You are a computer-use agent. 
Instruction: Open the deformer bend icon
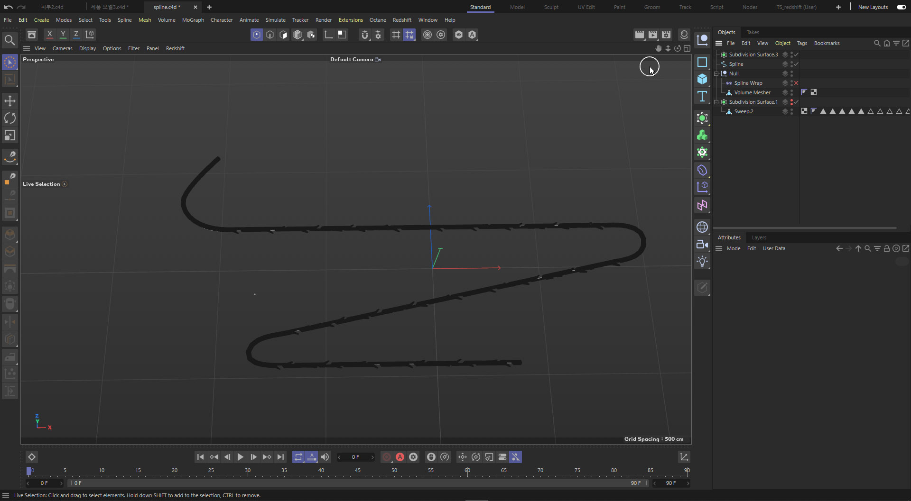pos(702,170)
